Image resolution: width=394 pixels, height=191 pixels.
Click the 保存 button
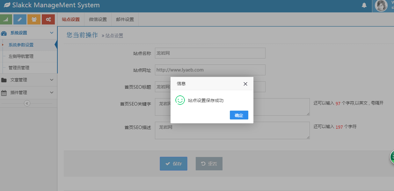click(x=173, y=164)
